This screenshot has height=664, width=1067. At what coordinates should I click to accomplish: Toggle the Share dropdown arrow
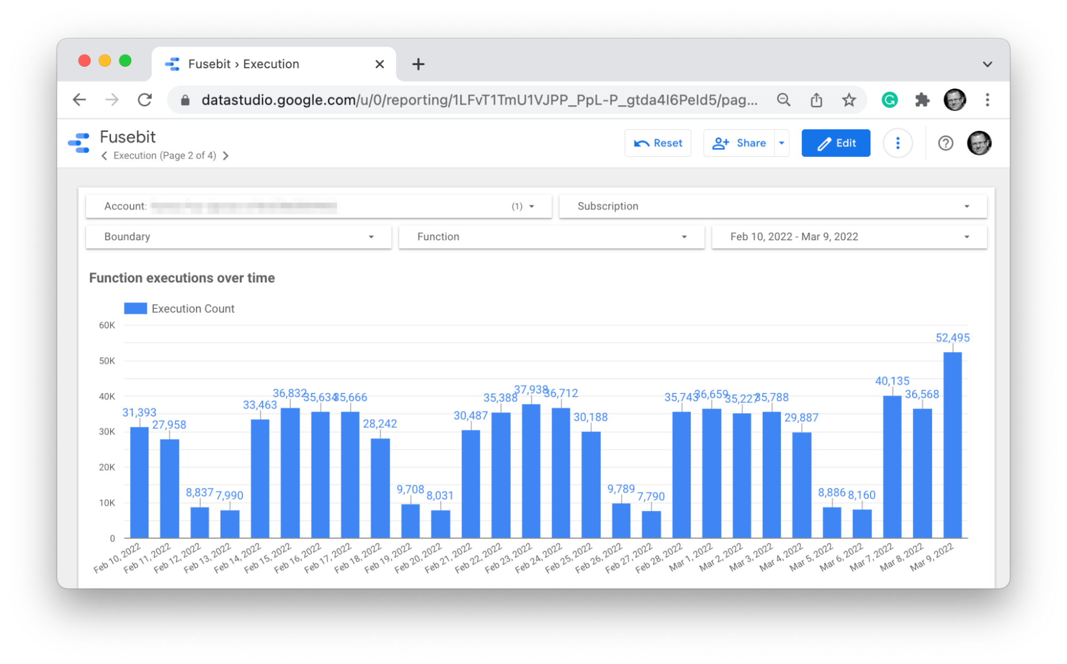781,143
